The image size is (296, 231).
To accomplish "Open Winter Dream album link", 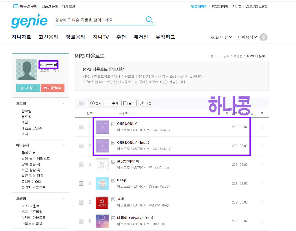I will click(159, 168).
